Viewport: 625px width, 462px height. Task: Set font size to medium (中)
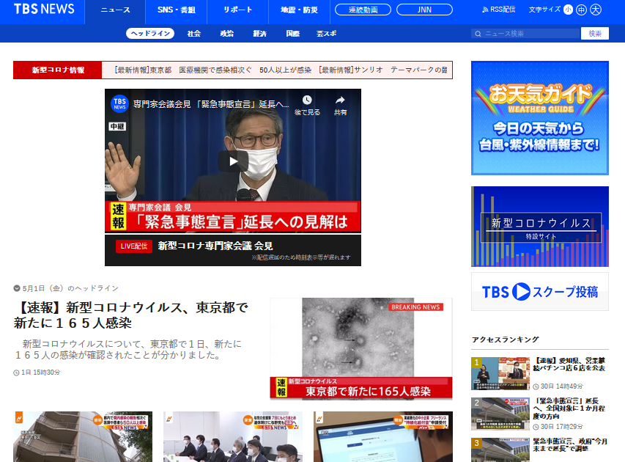(582, 10)
